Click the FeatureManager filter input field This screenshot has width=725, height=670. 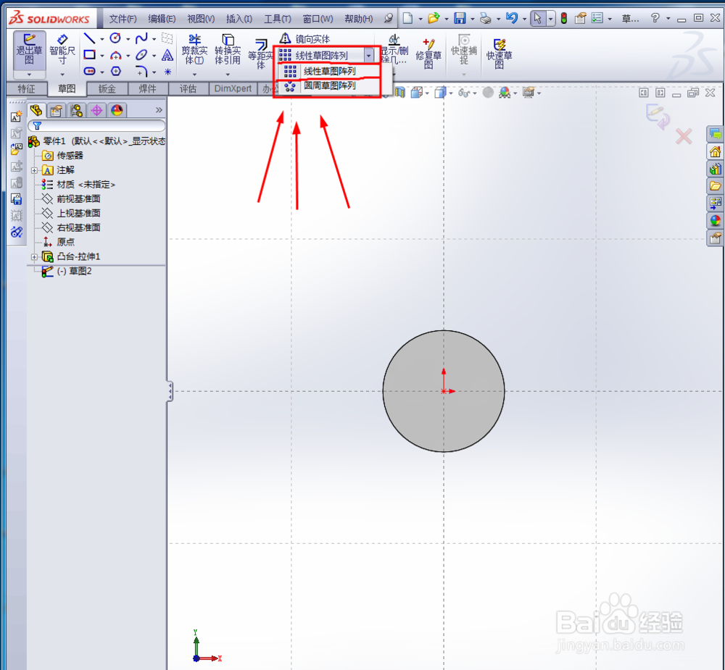96,125
